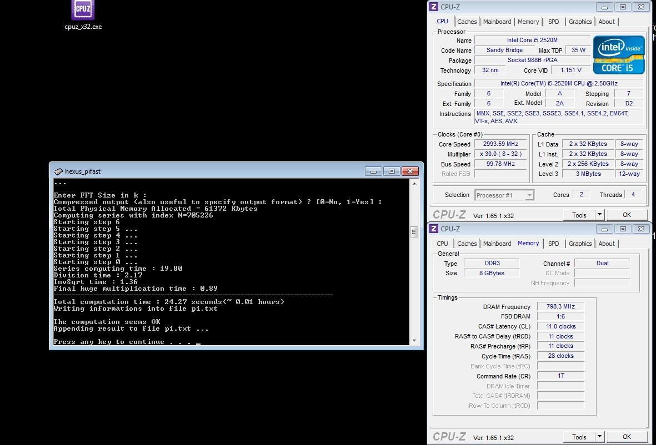Click OK in the lower CPU-Z Memory window
This screenshot has width=656, height=445.
[627, 437]
